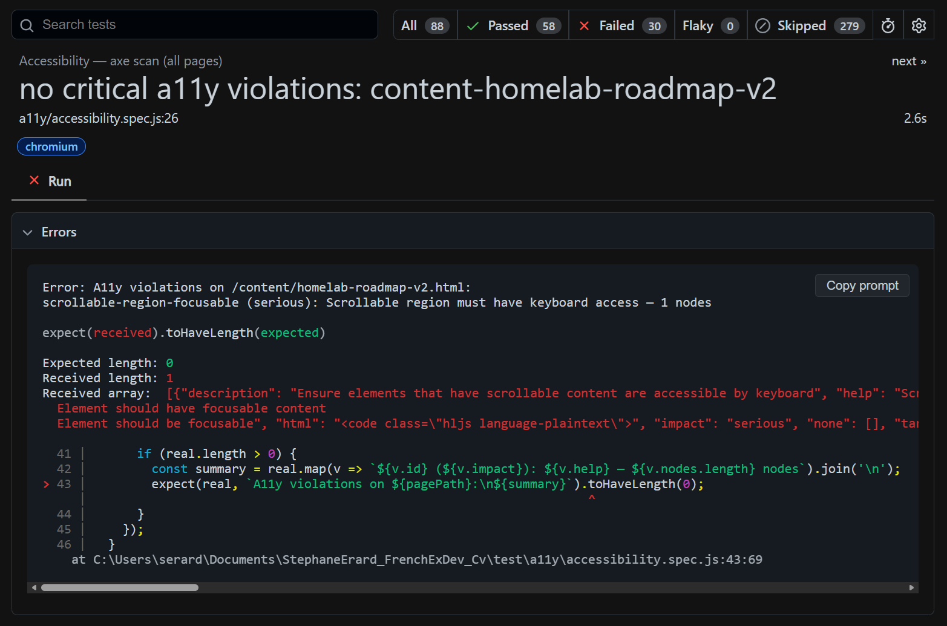Click the Search tests input field
This screenshot has width=947, height=626.
pos(194,25)
